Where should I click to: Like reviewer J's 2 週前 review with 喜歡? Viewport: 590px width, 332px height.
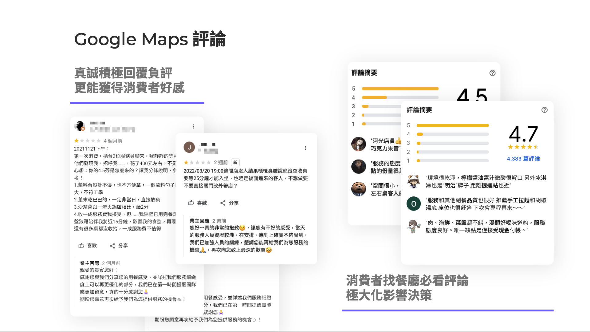(x=198, y=203)
